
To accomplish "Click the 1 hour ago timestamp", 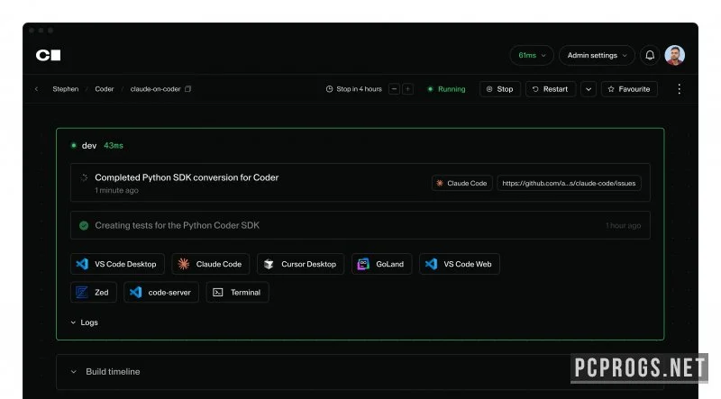I will point(623,226).
